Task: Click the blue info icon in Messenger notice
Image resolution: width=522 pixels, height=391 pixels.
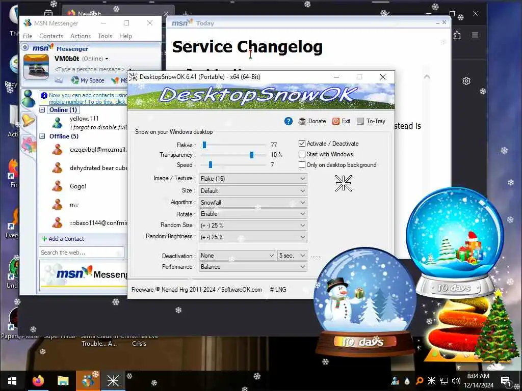Action: (44, 95)
